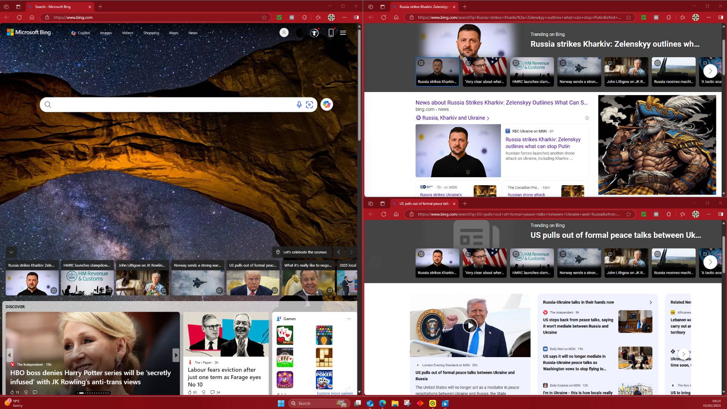Dislike the HBO Harry Potter story

[x=26, y=392]
